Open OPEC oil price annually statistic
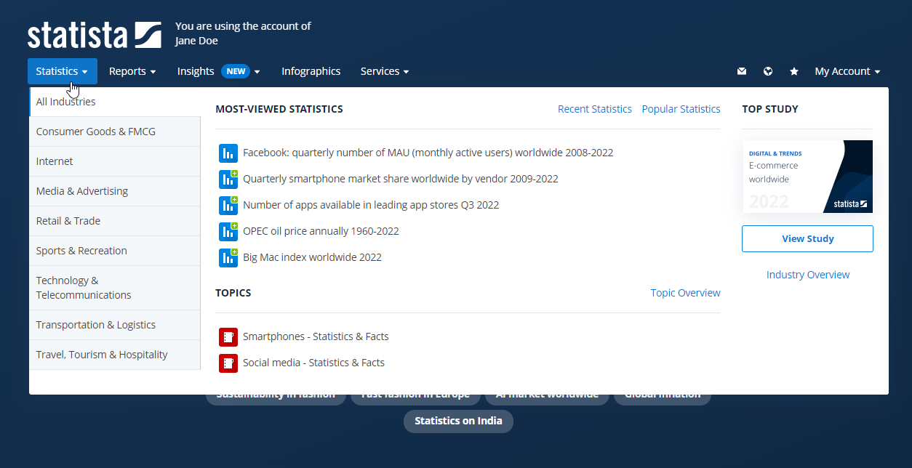Image resolution: width=912 pixels, height=468 pixels. pos(321,231)
